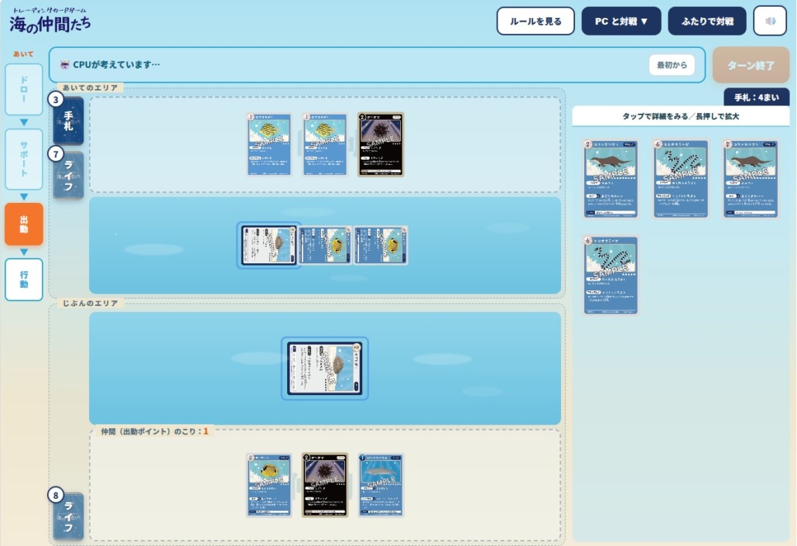Click the ルールを見る button
Viewport: 797px width, 546px height.
pos(535,21)
